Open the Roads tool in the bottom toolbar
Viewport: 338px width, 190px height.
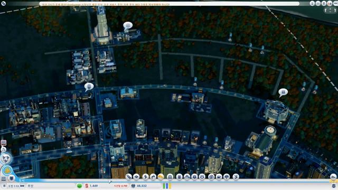coord(128,177)
